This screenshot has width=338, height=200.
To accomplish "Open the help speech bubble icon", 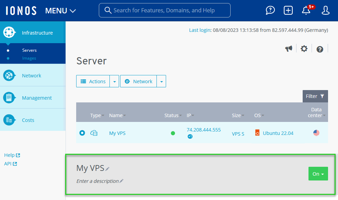I will tap(270, 10).
